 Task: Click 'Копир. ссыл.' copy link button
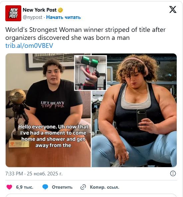[x=104, y=187]
